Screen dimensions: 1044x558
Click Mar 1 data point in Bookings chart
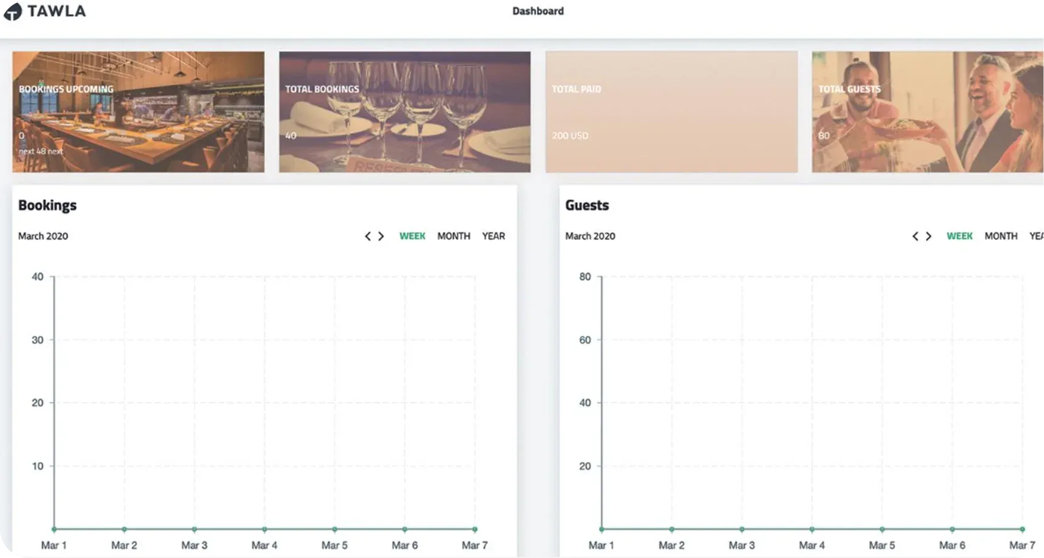point(54,529)
